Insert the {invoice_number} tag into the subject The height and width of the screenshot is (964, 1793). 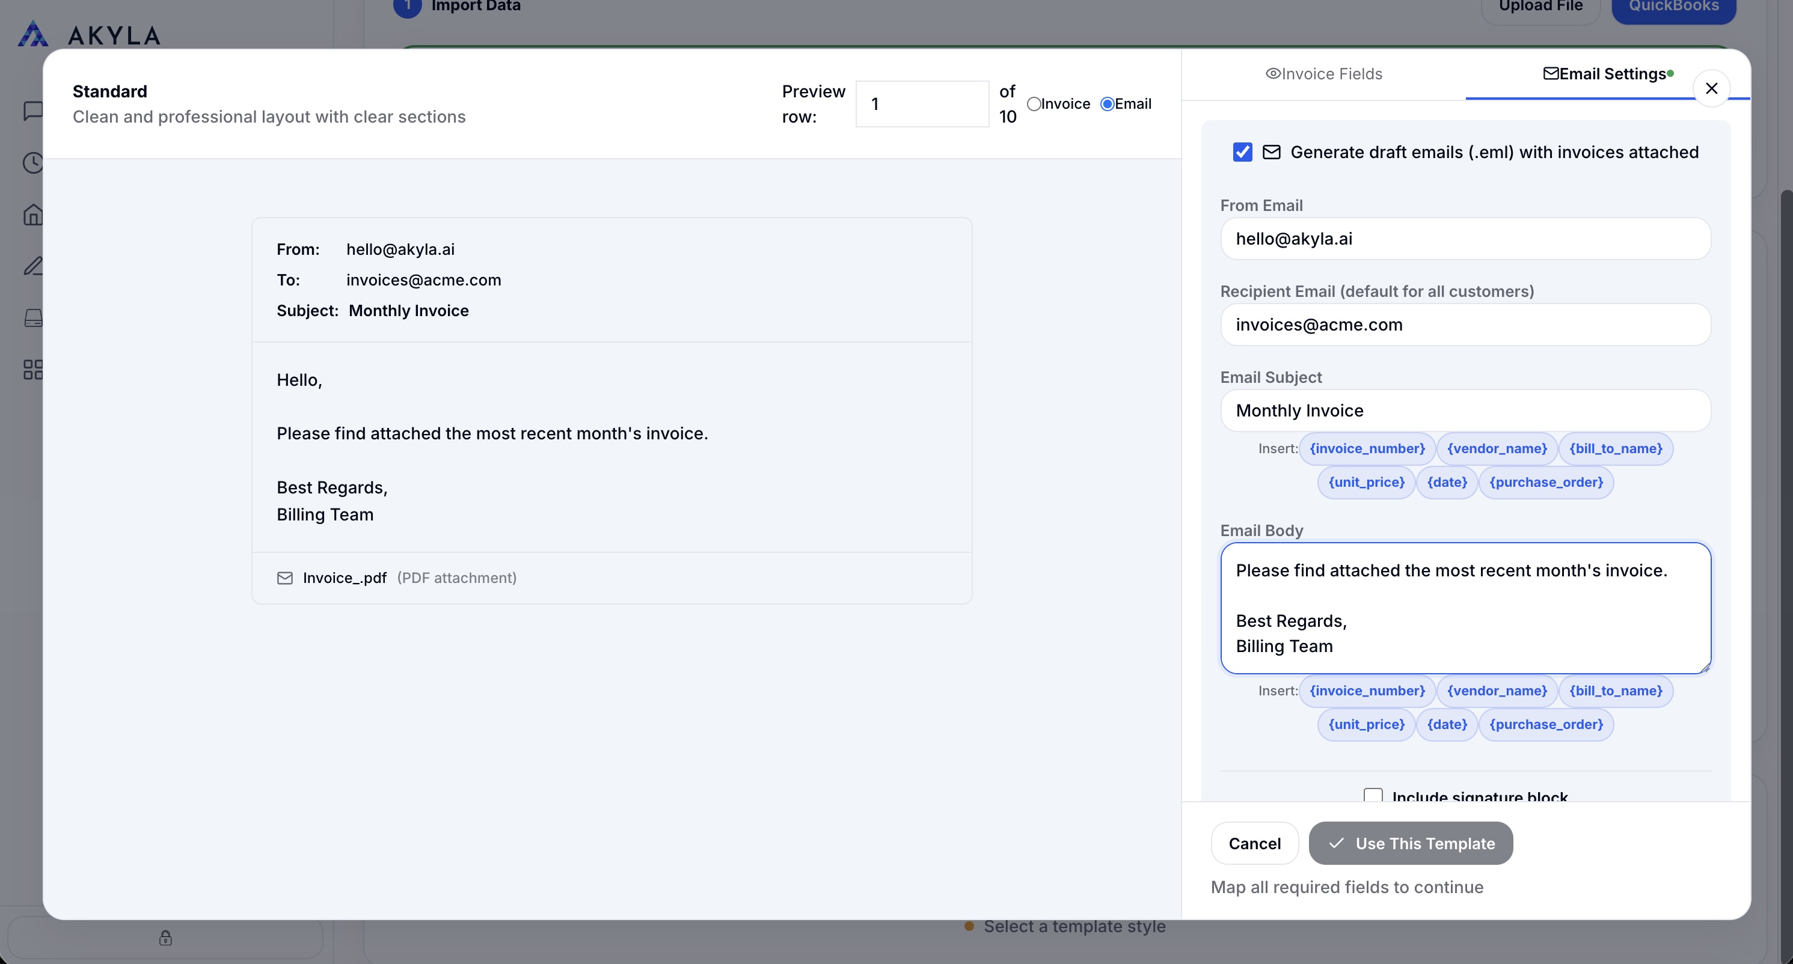coord(1365,448)
